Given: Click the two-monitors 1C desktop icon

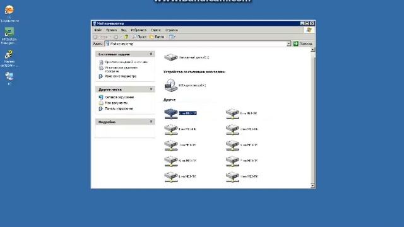Looking at the screenshot, I should point(9,76).
